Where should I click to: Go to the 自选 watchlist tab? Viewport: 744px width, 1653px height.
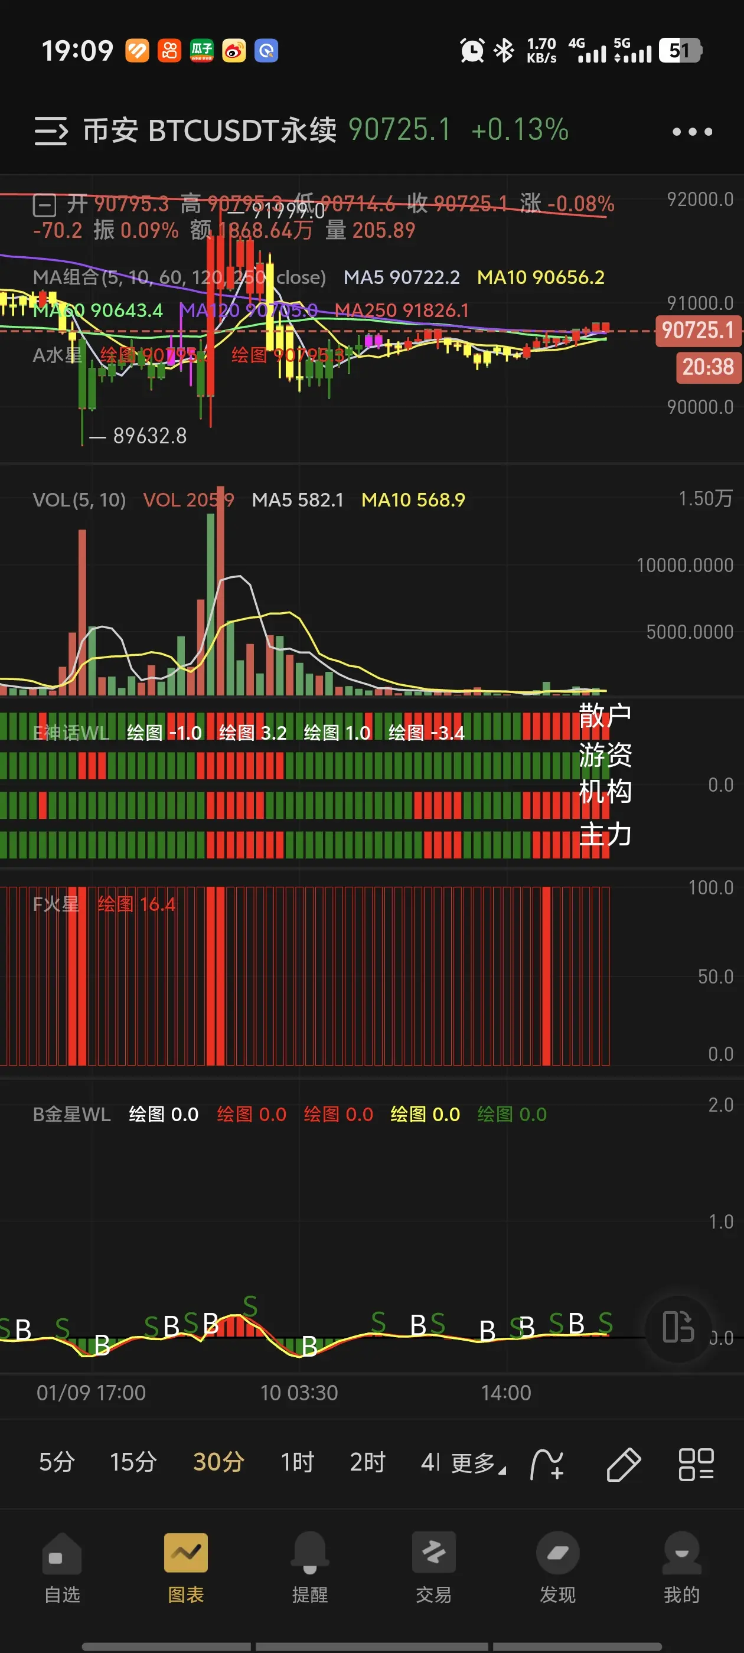[x=62, y=1569]
